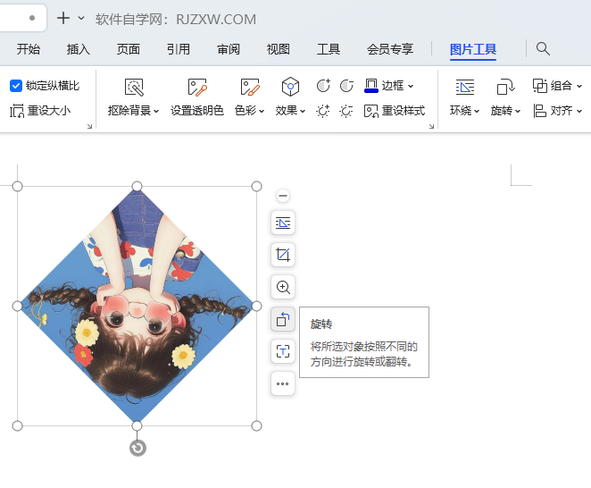
Task: Click the 重设样式 button
Action: (395, 111)
